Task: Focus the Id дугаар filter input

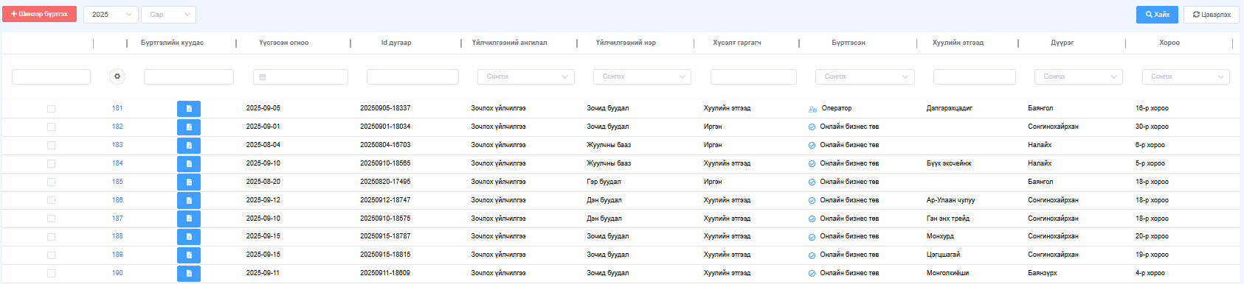Action: point(412,77)
